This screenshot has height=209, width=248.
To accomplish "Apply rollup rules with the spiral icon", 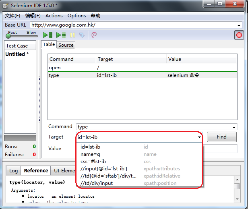I will click(94, 35).
